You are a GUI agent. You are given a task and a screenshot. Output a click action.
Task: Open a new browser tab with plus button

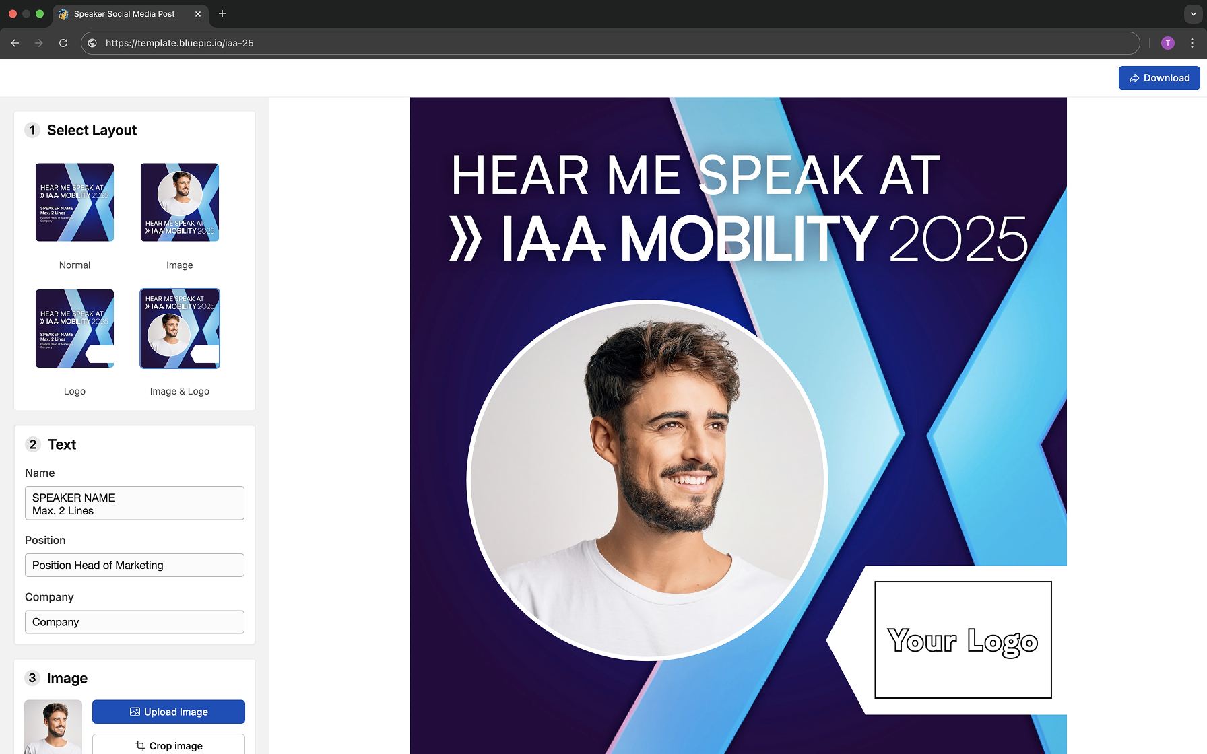pos(222,13)
